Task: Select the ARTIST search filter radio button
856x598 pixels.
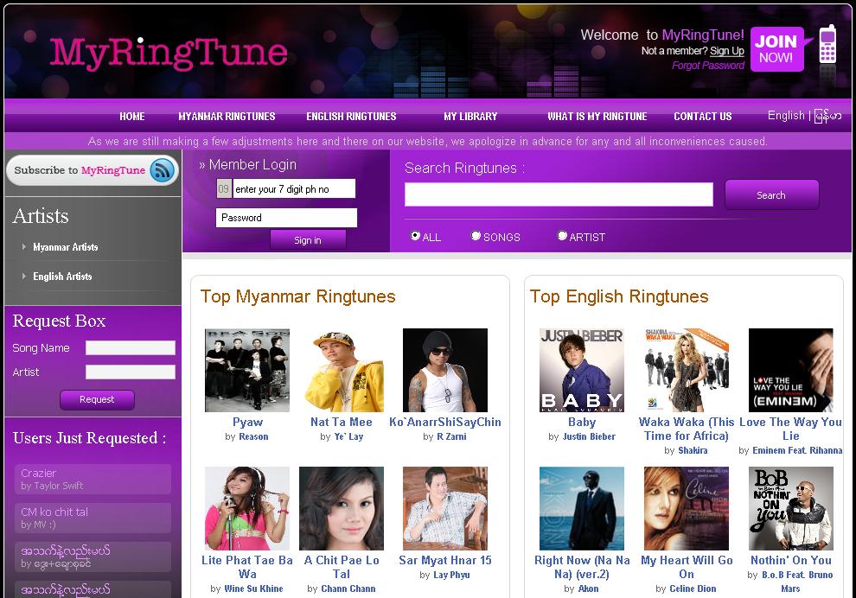Action: pos(562,236)
